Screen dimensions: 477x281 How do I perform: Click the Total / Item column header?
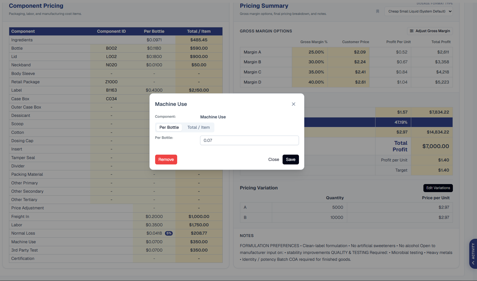coord(199,31)
